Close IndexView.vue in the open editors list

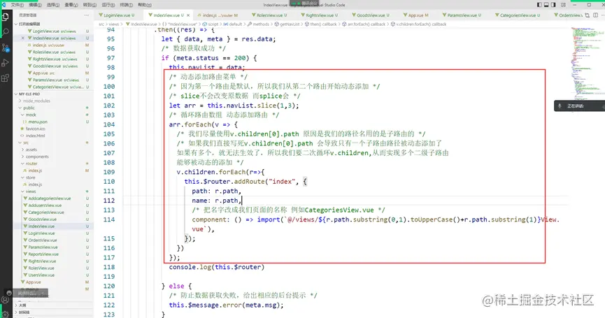tap(23, 38)
